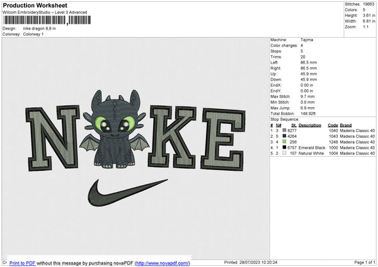This screenshot has width=378, height=267.
Task: Click the 'Code' column header
Action: [x=333, y=125]
